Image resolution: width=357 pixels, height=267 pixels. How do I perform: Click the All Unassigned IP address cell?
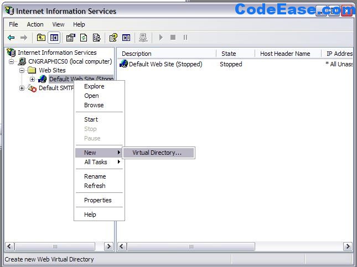coord(339,64)
